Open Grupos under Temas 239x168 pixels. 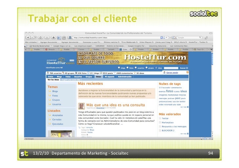pyautogui.click(x=56, y=100)
